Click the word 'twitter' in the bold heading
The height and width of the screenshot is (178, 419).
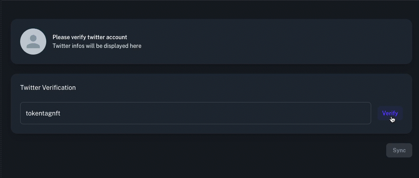click(96, 37)
